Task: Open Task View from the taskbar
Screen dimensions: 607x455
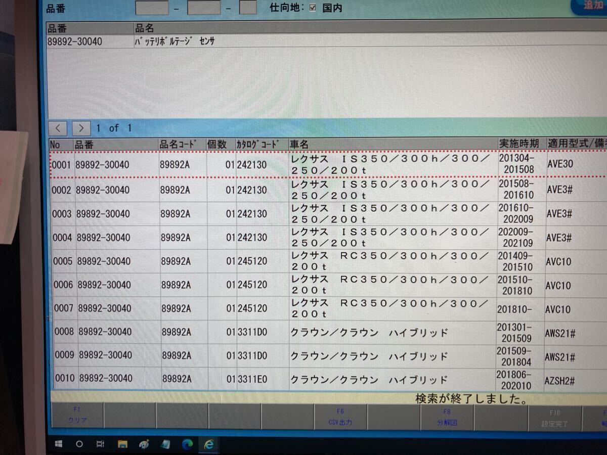Action: point(100,443)
